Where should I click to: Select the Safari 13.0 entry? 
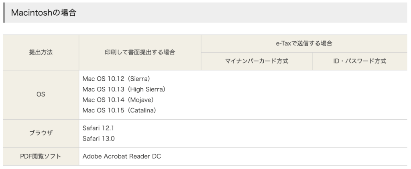pyautogui.click(x=99, y=138)
